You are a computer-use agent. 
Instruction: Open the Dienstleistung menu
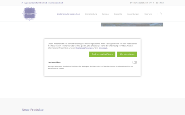pyautogui.click(x=91, y=14)
